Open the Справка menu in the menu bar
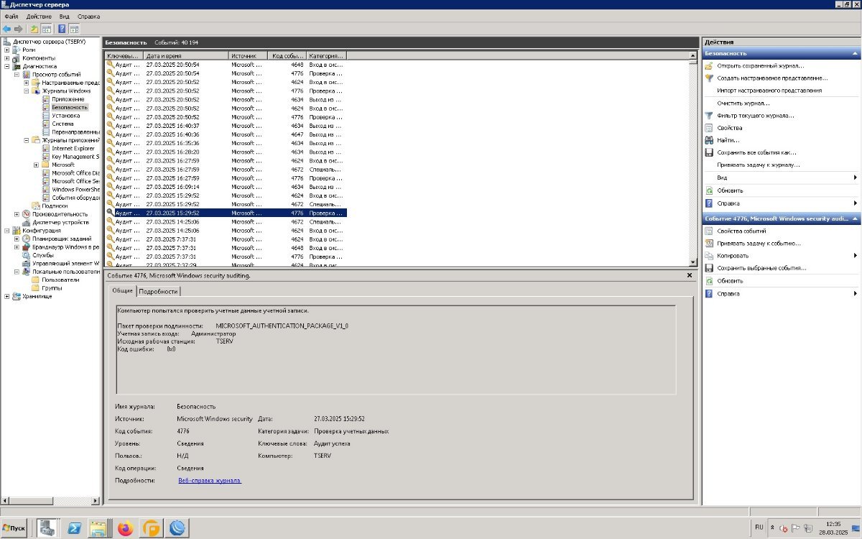 pos(89,16)
